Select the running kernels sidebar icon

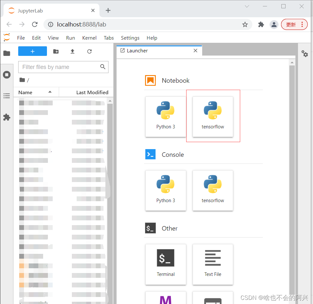tap(7, 74)
